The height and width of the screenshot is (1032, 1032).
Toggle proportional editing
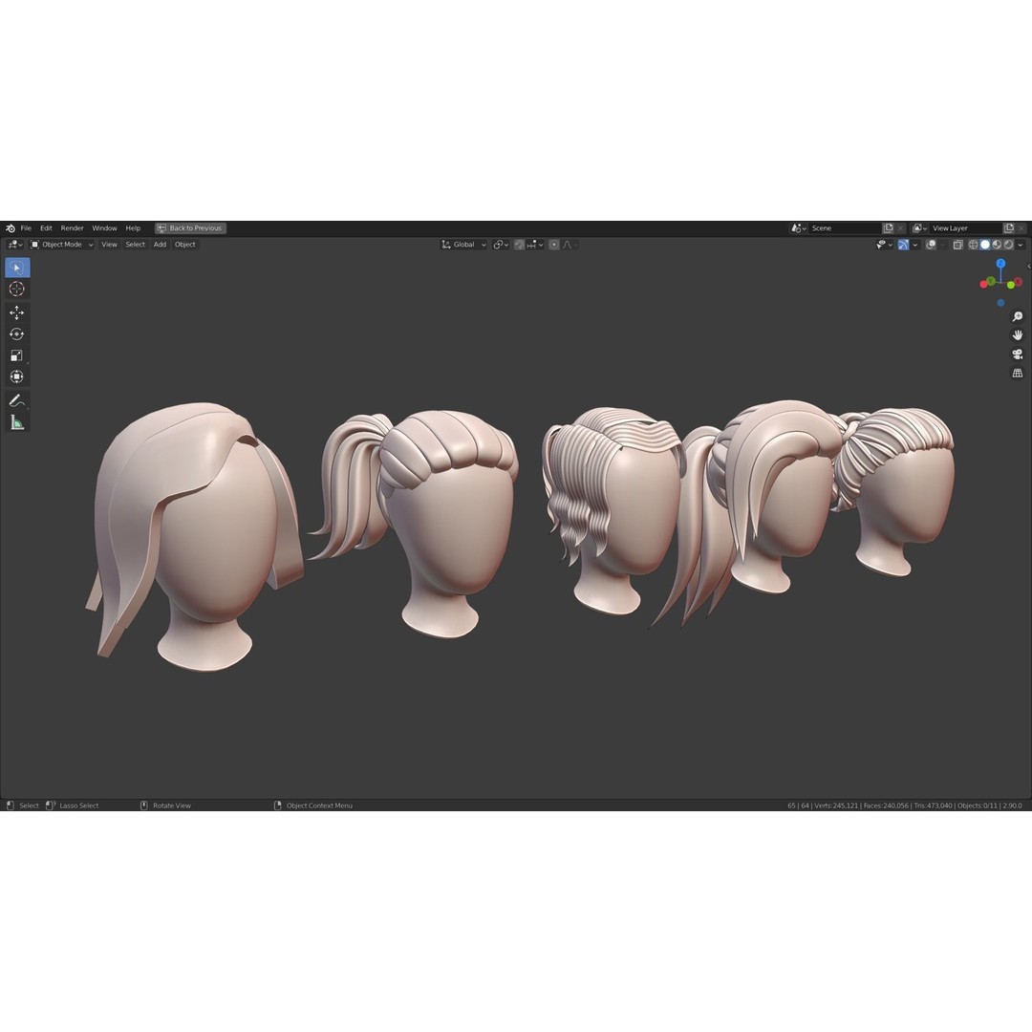tap(554, 245)
